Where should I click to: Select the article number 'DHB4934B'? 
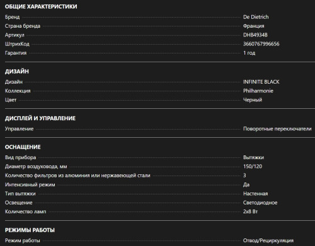pos(255,35)
